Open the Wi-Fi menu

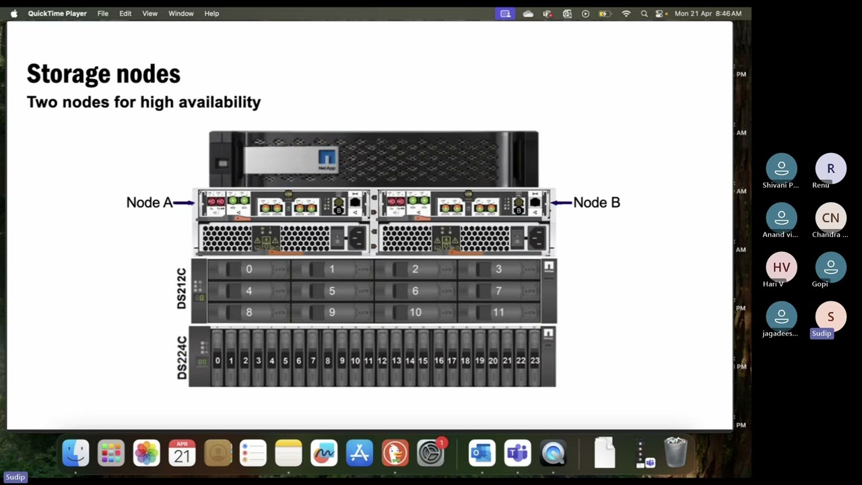[626, 13]
